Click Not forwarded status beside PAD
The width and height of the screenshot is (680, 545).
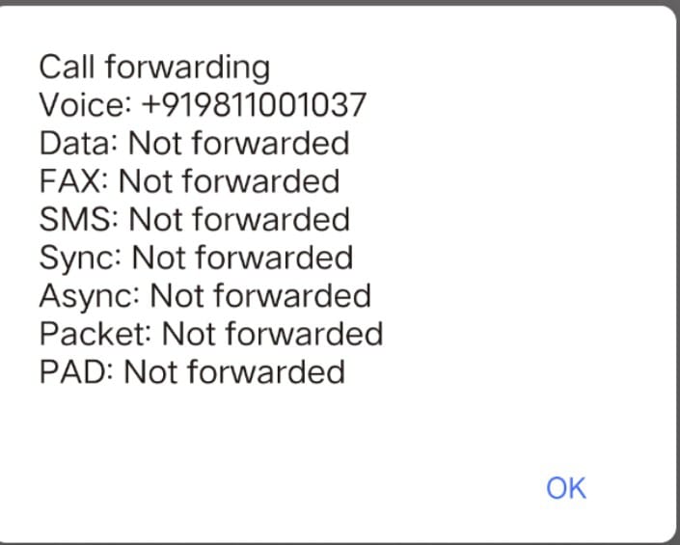pos(234,372)
